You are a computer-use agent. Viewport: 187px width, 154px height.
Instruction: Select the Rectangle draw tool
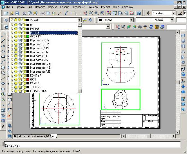[3, 57]
